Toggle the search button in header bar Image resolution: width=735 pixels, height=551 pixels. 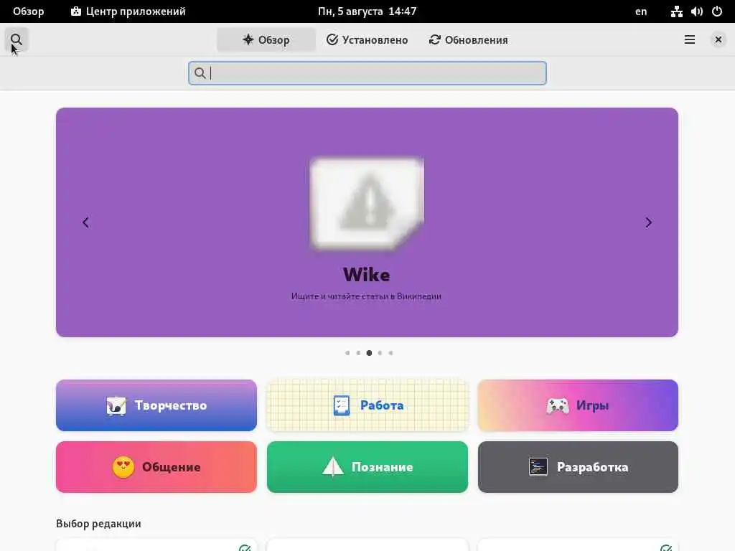[17, 40]
